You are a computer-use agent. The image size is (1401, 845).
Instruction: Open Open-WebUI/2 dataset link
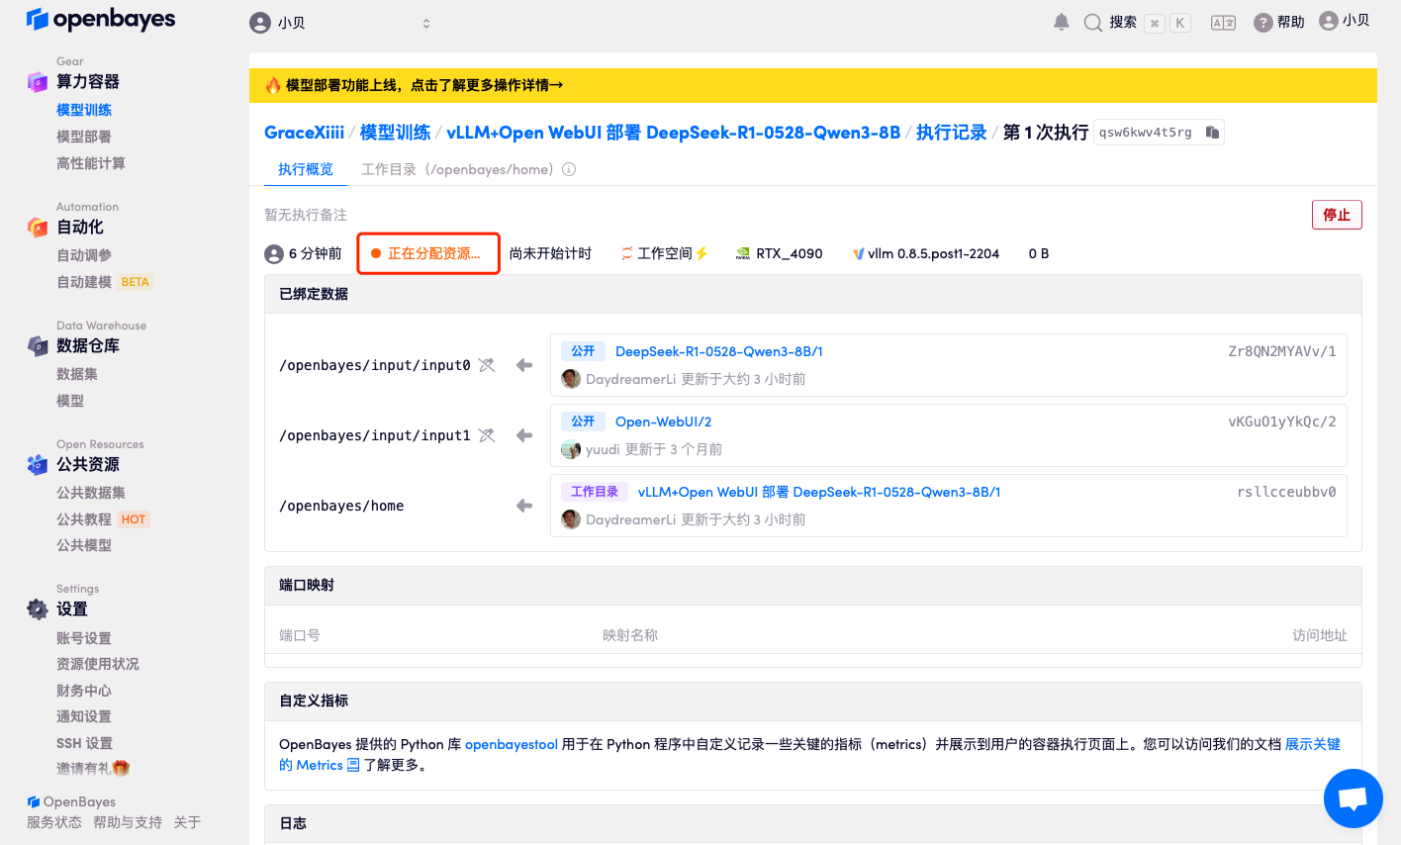[x=663, y=422]
